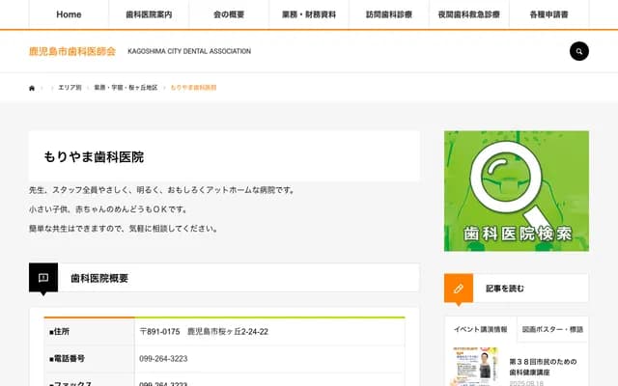Click the black search icon button

[579, 51]
